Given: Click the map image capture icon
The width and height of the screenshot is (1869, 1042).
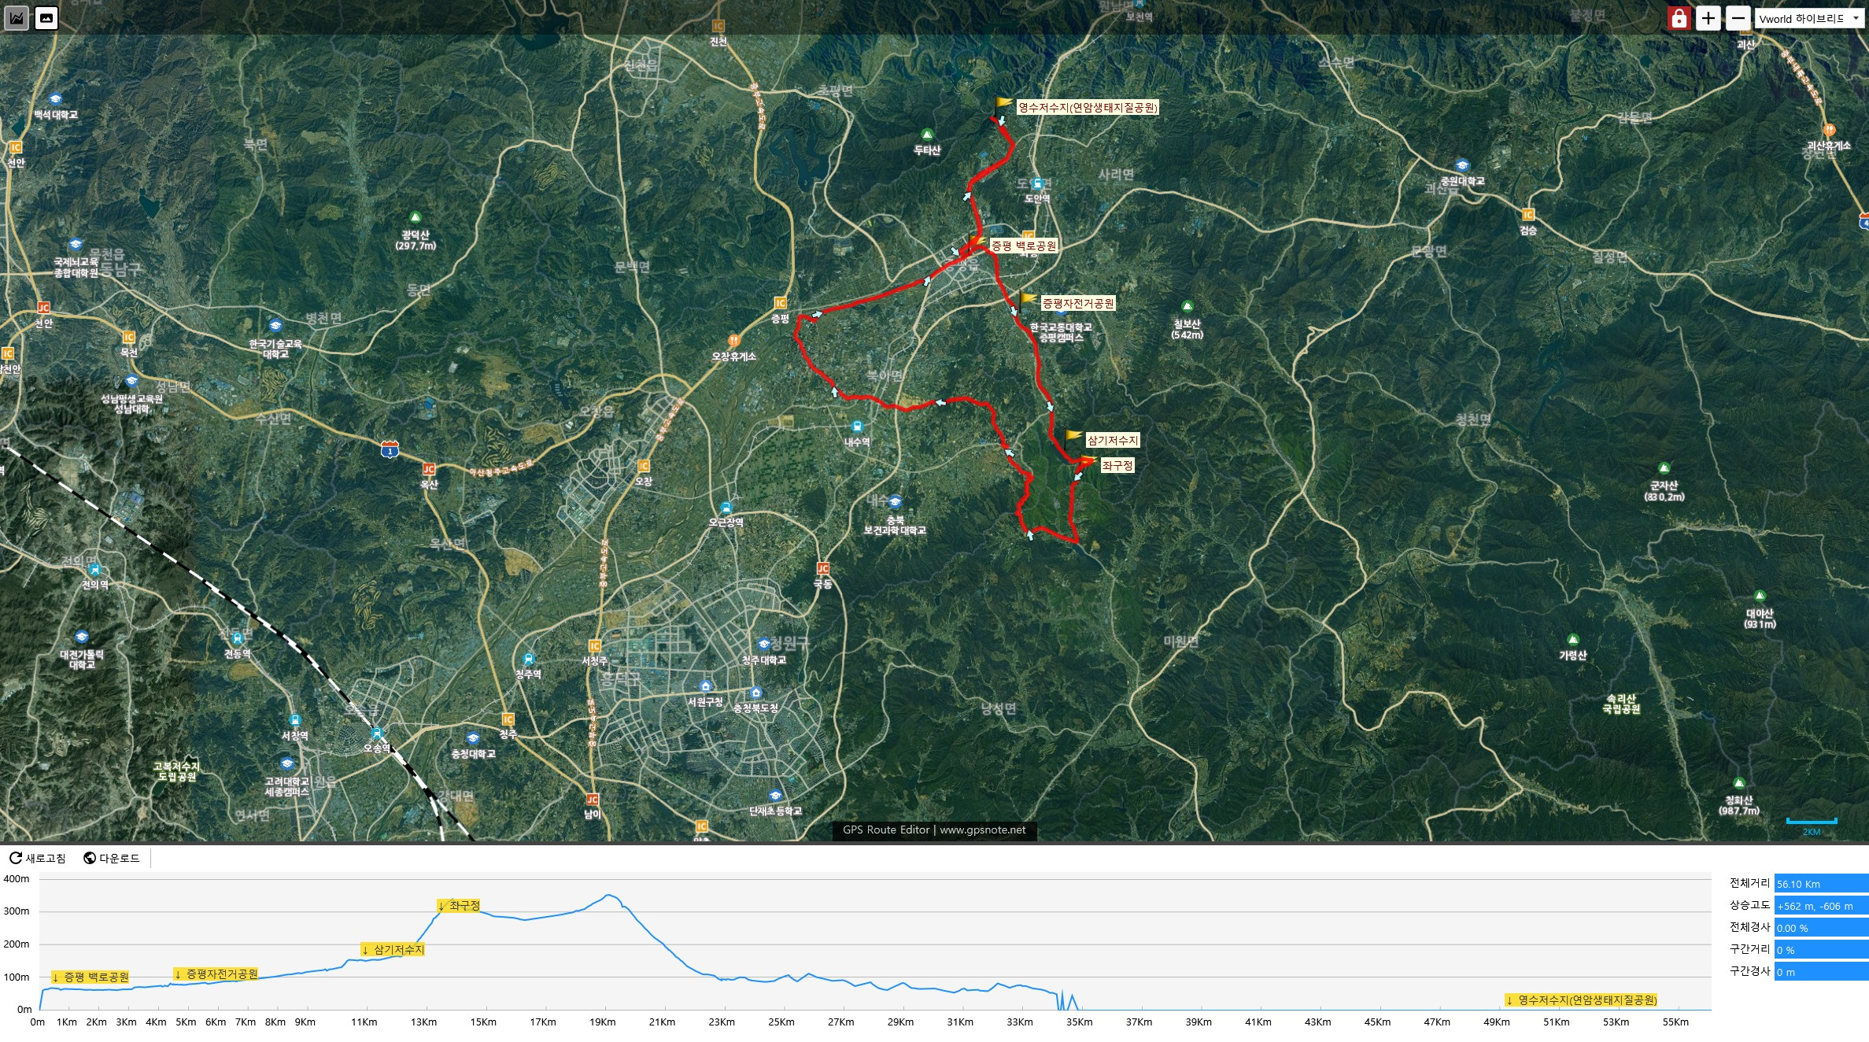Looking at the screenshot, I should 46,17.
